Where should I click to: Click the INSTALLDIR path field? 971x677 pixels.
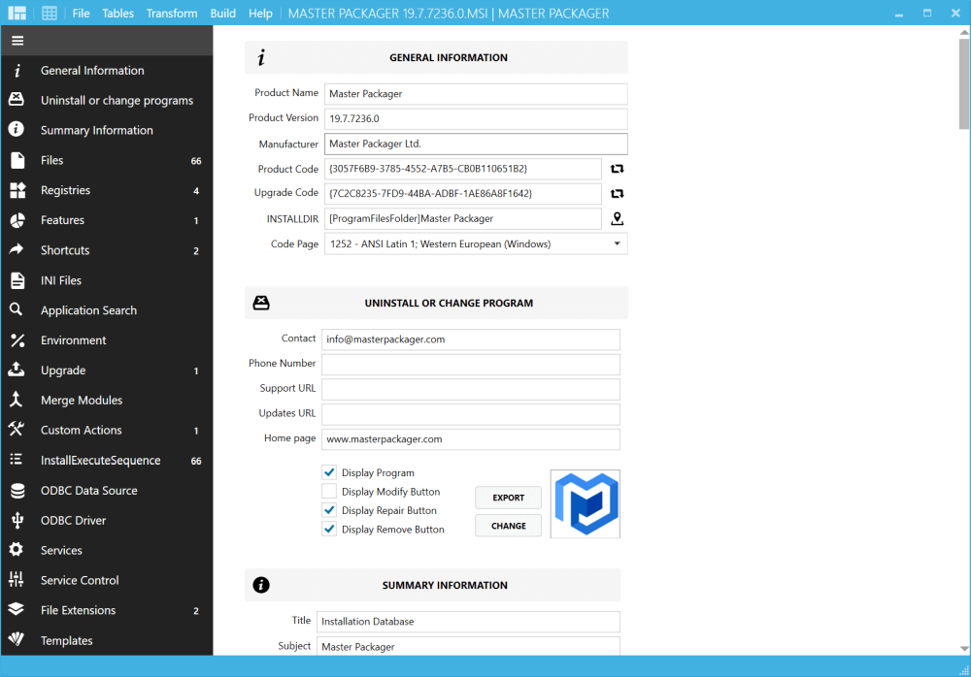point(462,218)
